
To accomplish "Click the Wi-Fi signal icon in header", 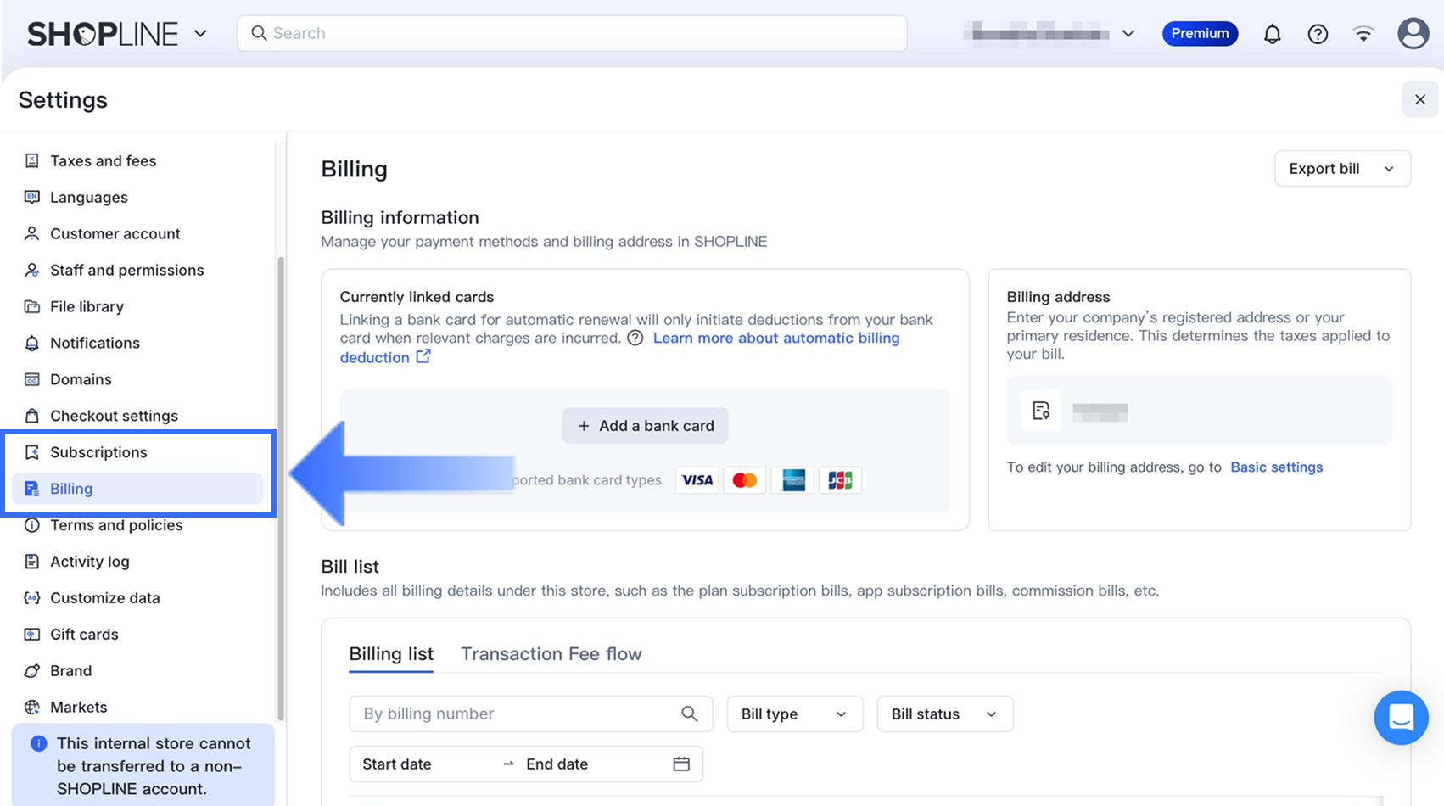I will click(1363, 34).
